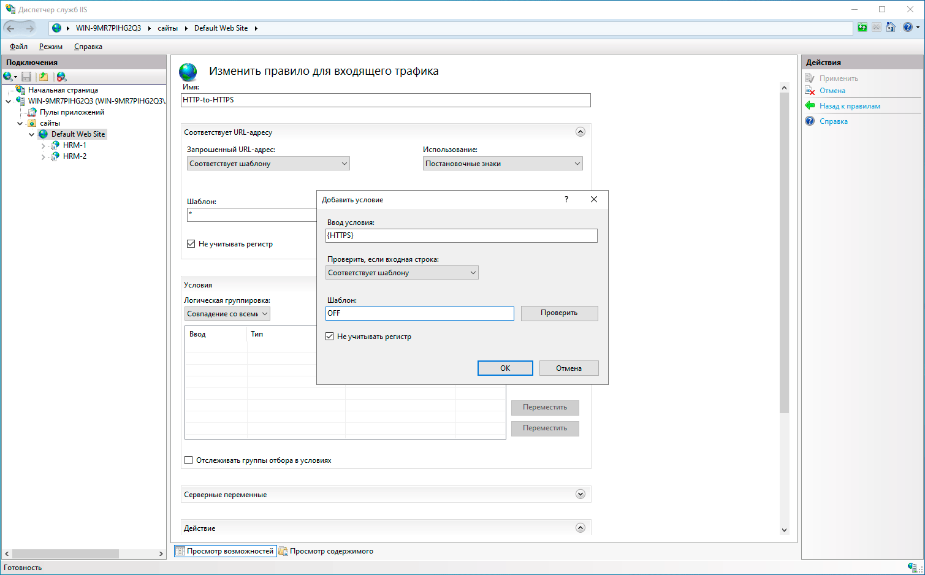
Task: Click the green arrow 'Назад к правилам' icon
Action: tap(810, 105)
